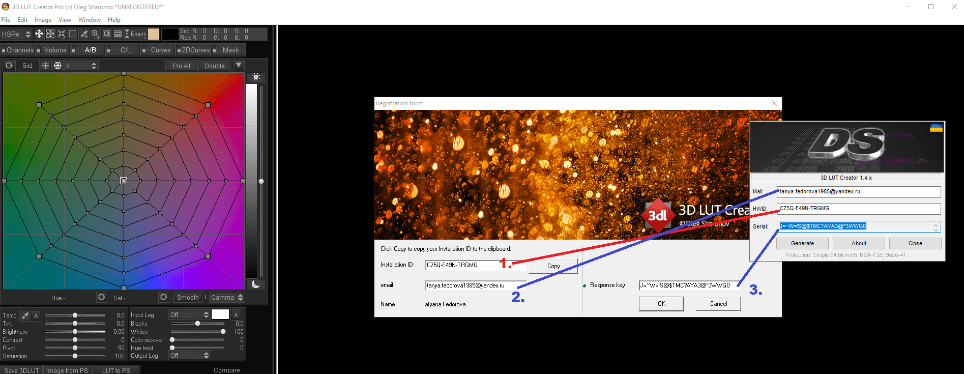Toggle the Channels tab checkbox
This screenshot has width=964, height=374.
pyautogui.click(x=4, y=50)
